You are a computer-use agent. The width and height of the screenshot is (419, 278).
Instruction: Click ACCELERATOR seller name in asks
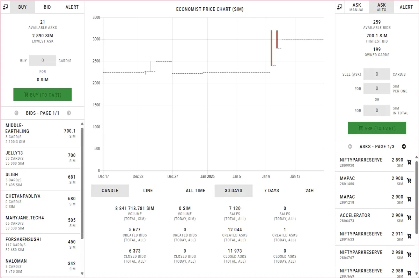[355, 215]
